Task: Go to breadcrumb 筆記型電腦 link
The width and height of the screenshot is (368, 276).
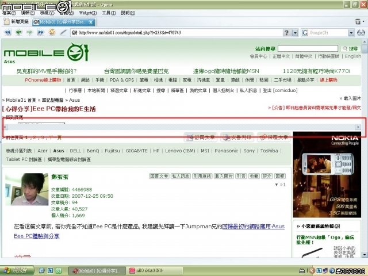Action: click(x=52, y=100)
